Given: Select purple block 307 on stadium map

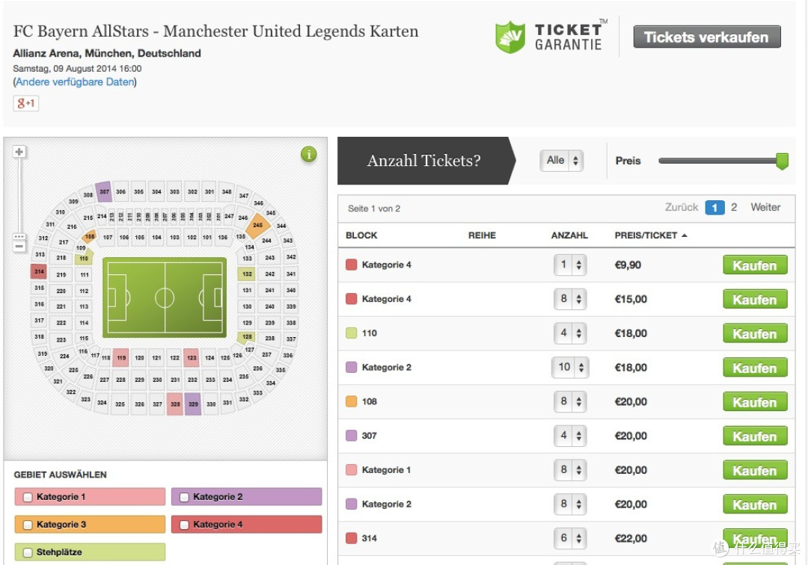Looking at the screenshot, I should (x=103, y=191).
